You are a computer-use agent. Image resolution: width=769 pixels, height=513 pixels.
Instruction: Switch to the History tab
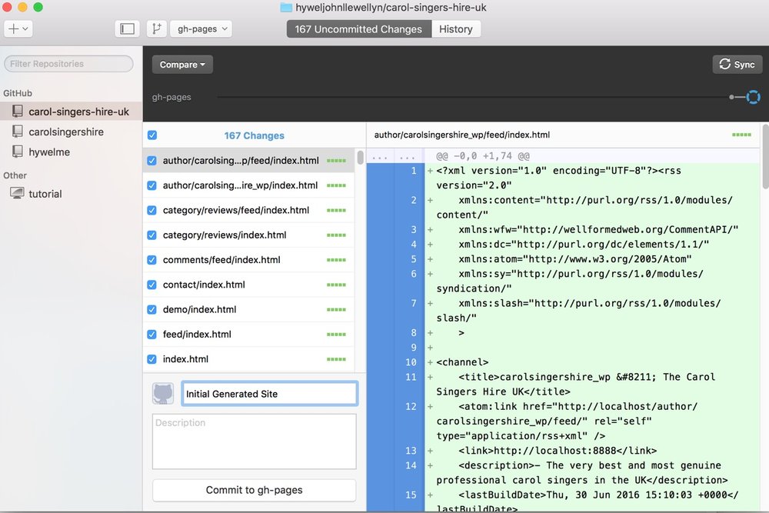tap(455, 29)
